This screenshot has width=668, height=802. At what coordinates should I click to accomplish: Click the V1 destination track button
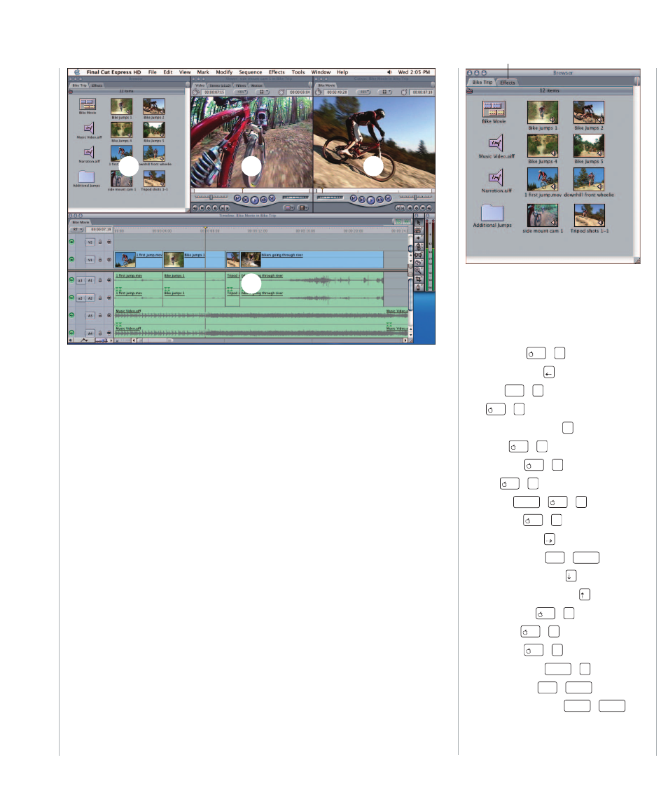(x=90, y=260)
